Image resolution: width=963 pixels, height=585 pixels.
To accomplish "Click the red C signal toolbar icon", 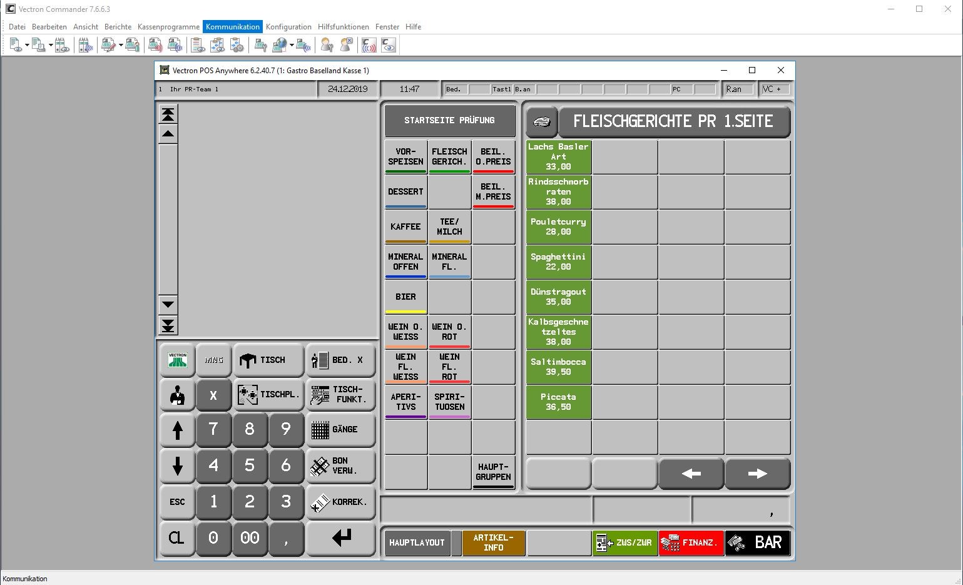I will 369,45.
